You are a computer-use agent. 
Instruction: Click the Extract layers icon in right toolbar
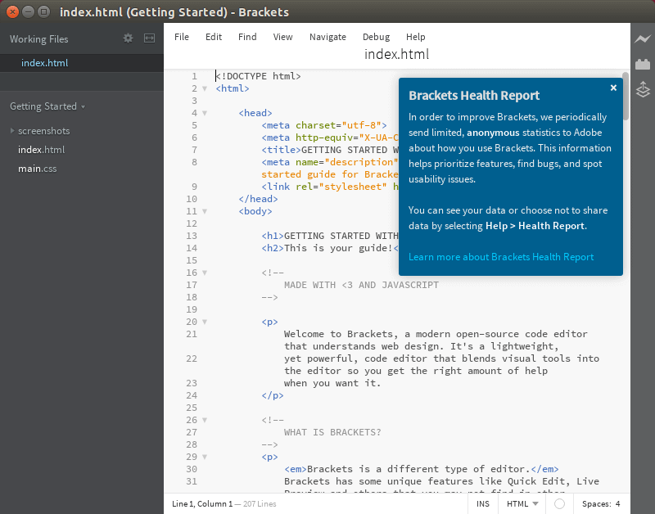pos(643,89)
